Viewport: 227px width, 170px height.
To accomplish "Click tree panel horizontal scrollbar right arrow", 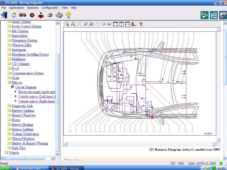I will click(53, 158).
